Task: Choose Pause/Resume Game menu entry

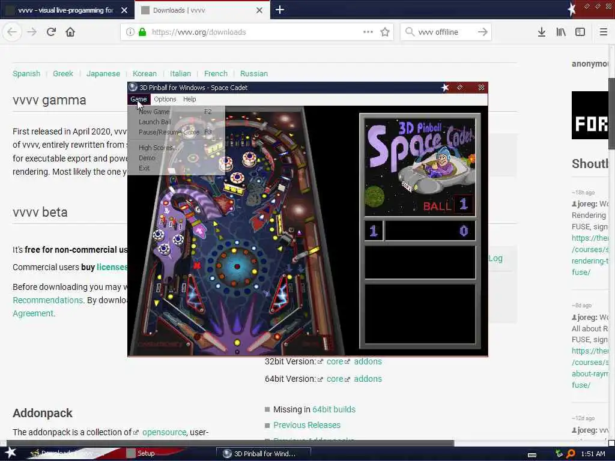Action: point(176,132)
